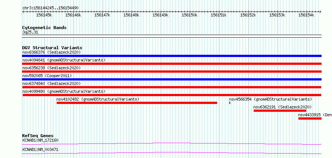
Task: Open variant nsv4566354 label
Action: (x=270, y=99)
